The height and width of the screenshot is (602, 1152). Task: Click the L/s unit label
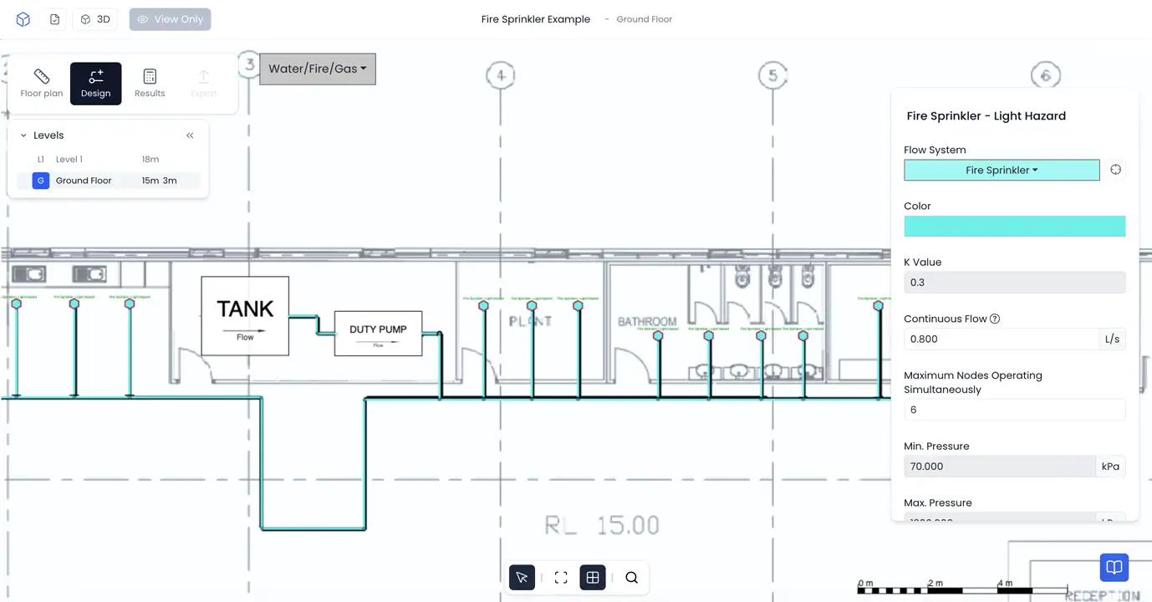(1112, 339)
